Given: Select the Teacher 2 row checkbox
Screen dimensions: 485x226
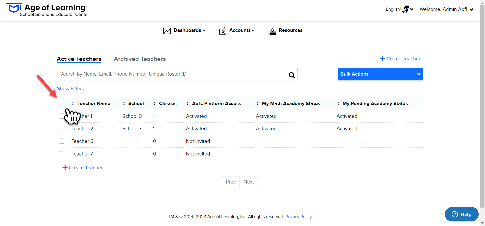Looking at the screenshot, I should pos(62,128).
